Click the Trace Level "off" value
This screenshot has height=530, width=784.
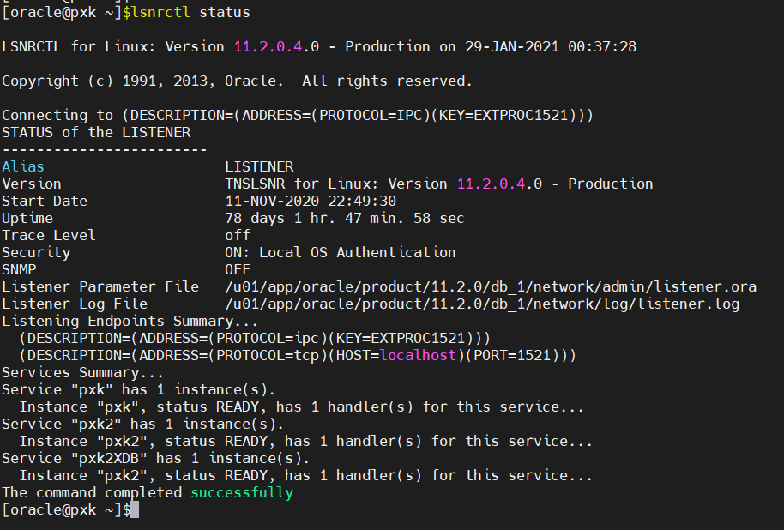tap(238, 235)
